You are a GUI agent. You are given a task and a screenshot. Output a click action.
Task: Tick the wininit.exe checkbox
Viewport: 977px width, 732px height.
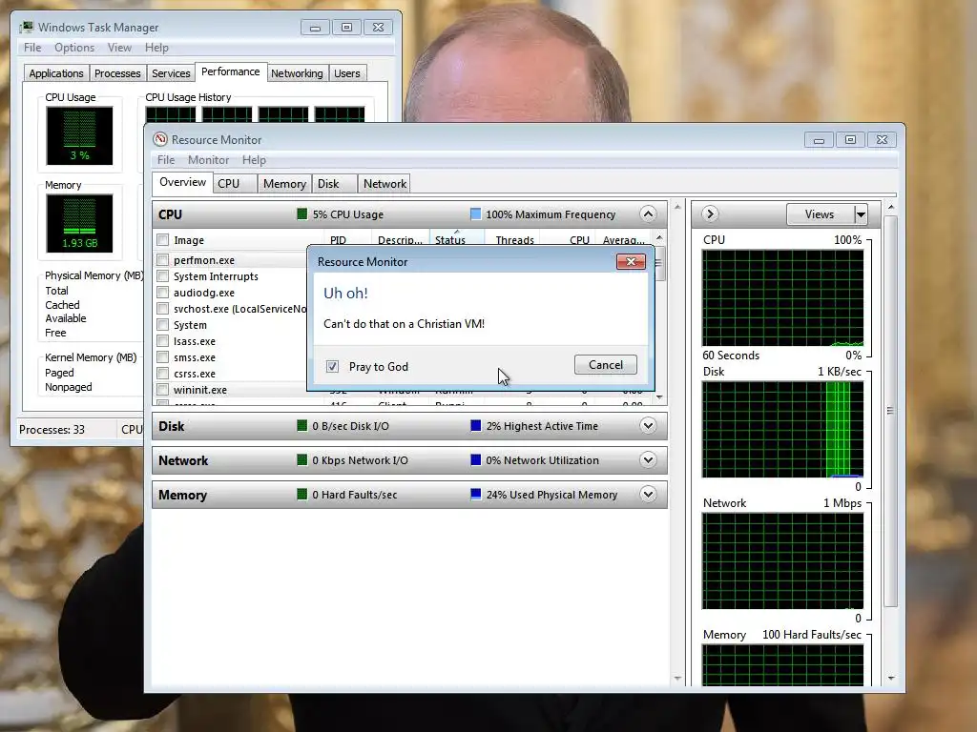(162, 389)
